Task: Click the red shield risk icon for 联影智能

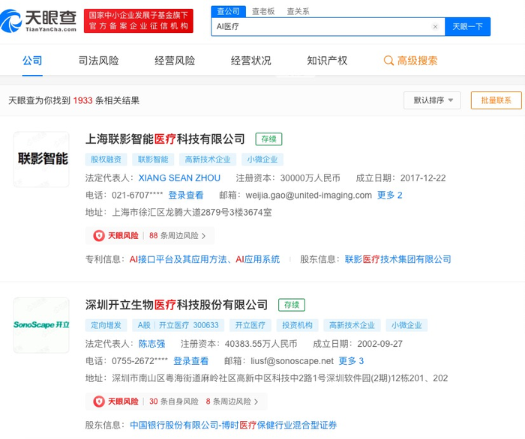Action: (x=99, y=236)
